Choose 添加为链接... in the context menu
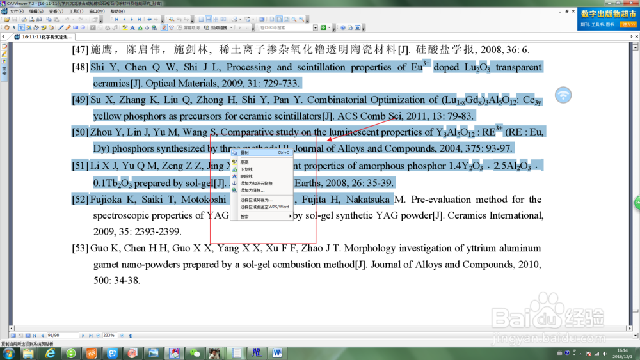 point(262,191)
